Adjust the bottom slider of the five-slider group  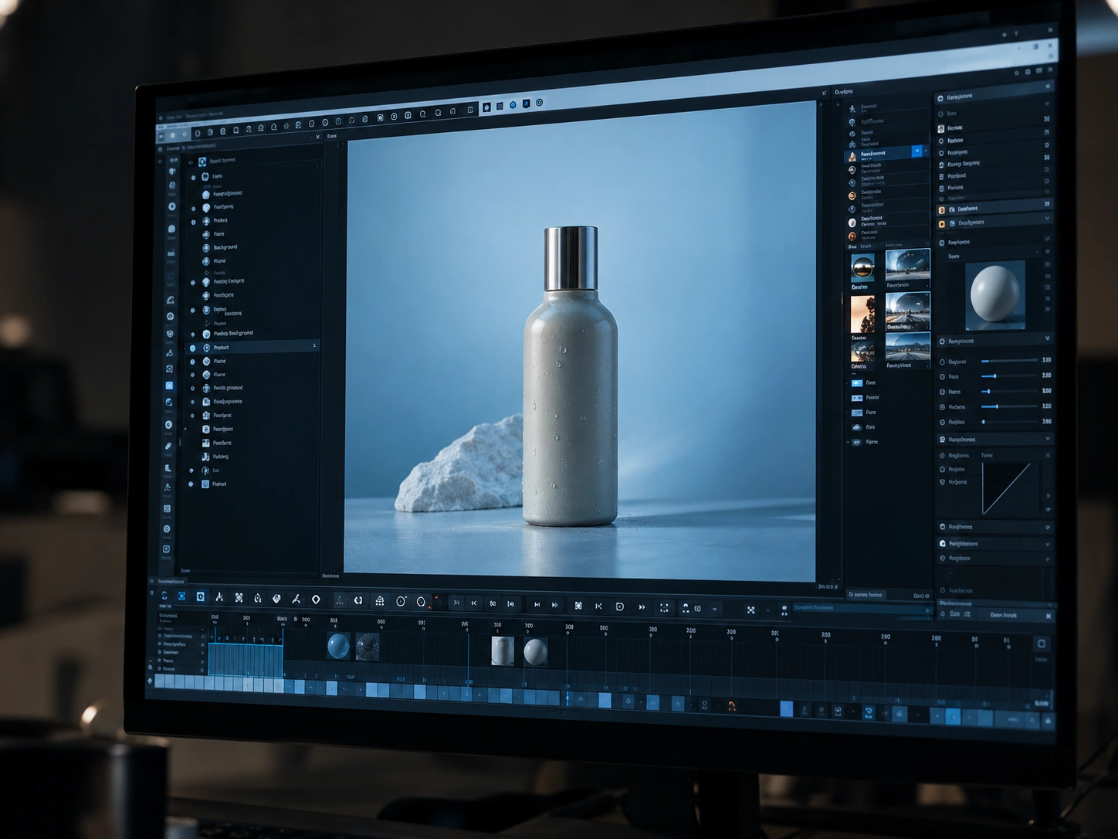point(1010,422)
